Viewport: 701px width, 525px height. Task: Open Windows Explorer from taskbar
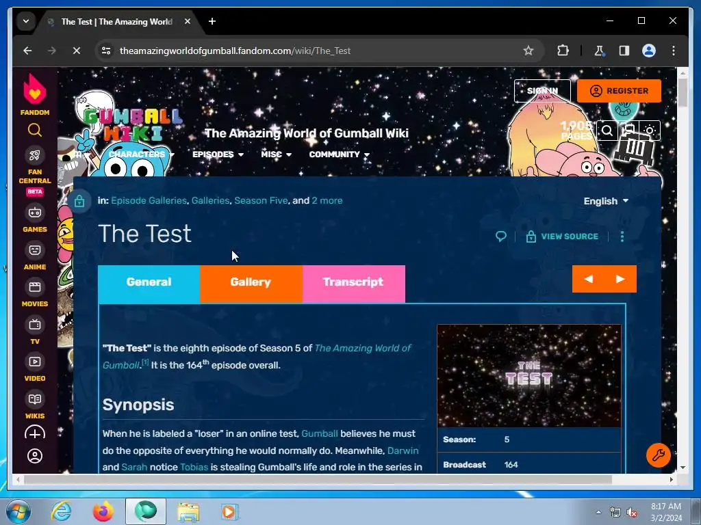pyautogui.click(x=188, y=511)
